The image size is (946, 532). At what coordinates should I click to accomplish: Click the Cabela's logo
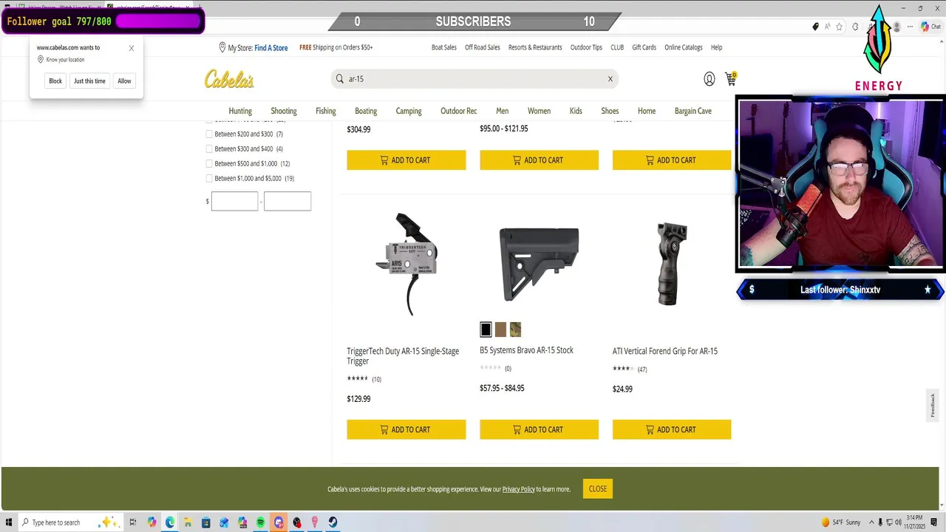tap(229, 79)
